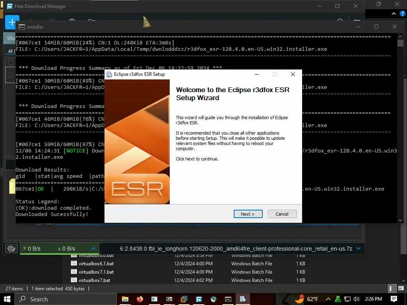
Task: Click Next in r3dfox ESR Setup
Action: [x=248, y=214]
